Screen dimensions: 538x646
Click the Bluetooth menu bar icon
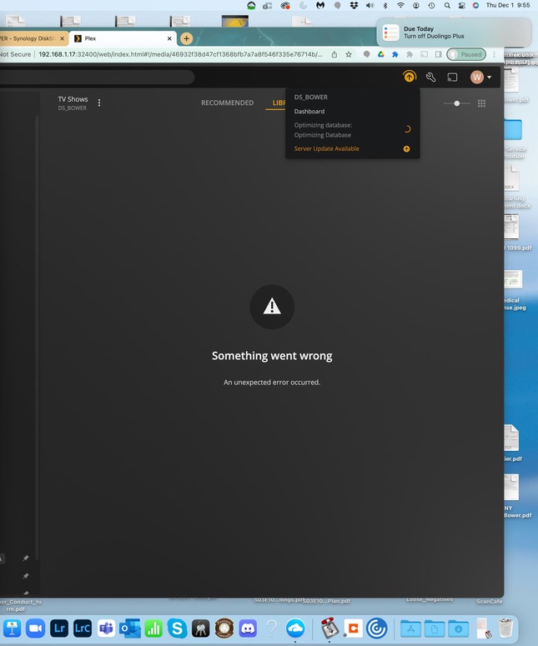tap(385, 5)
